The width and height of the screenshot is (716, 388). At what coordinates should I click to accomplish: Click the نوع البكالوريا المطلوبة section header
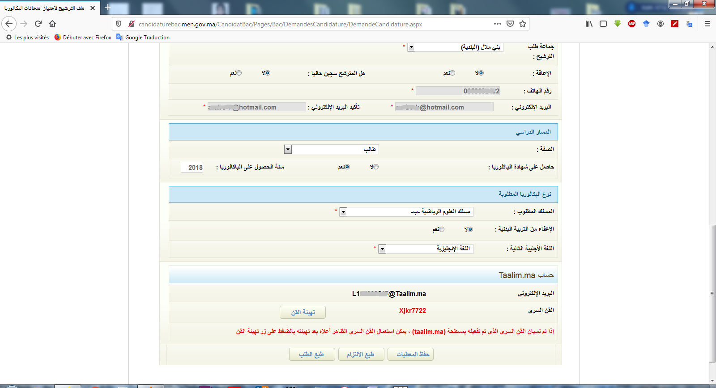(x=363, y=194)
